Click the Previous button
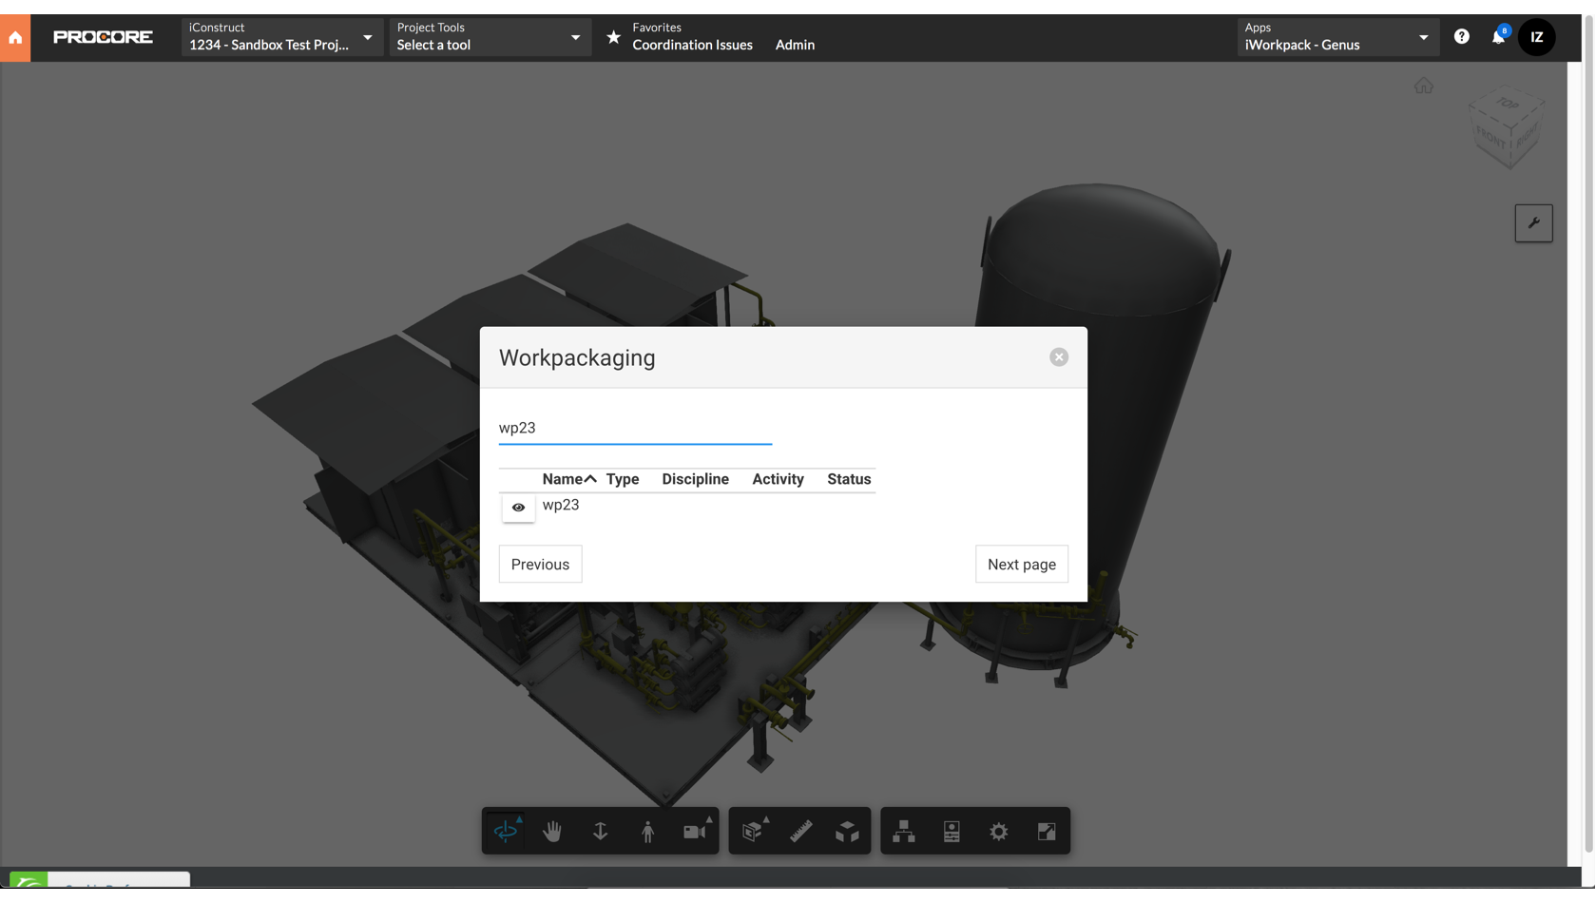1596x903 pixels. click(x=540, y=564)
